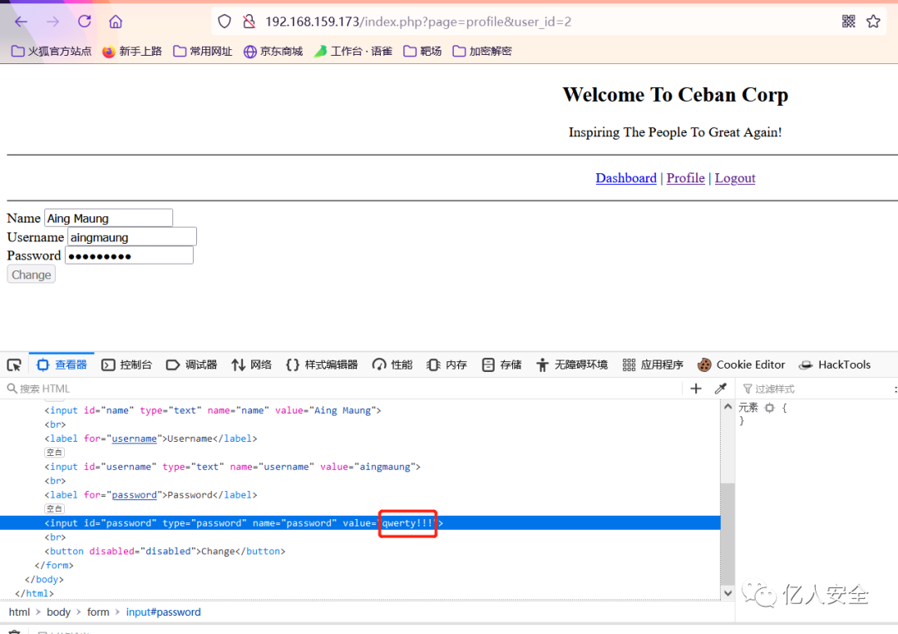Click the markup scrollbar down arrow
Viewport: 898px width, 634px height.
click(728, 593)
